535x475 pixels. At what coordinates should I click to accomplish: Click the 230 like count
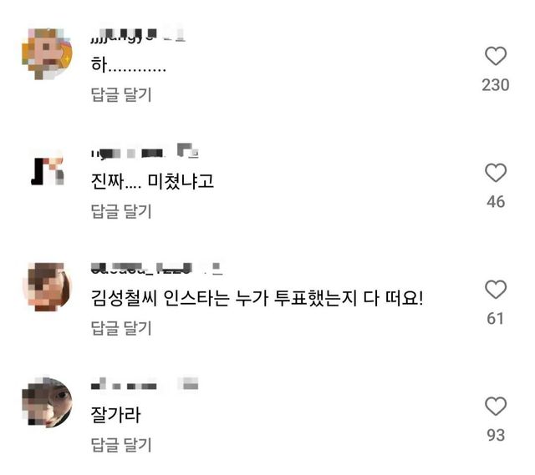(x=496, y=85)
